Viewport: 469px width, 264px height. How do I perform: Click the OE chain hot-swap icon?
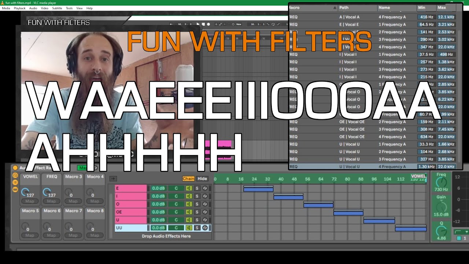coord(205,212)
